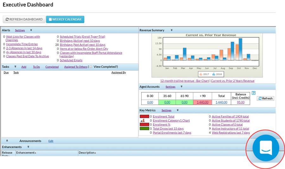Toggle the 2018 series in chart legend
Viewport: 285px width, 169px height.
217,74
